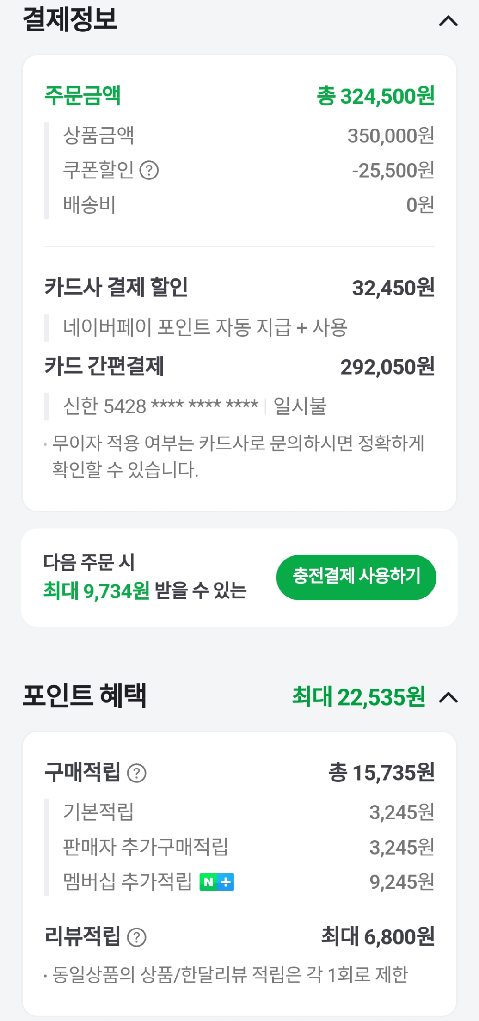Click the 멤버십 추가적립 label

click(127, 881)
